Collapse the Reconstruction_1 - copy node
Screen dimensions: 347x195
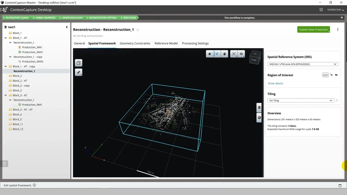pyautogui.click(x=10, y=57)
